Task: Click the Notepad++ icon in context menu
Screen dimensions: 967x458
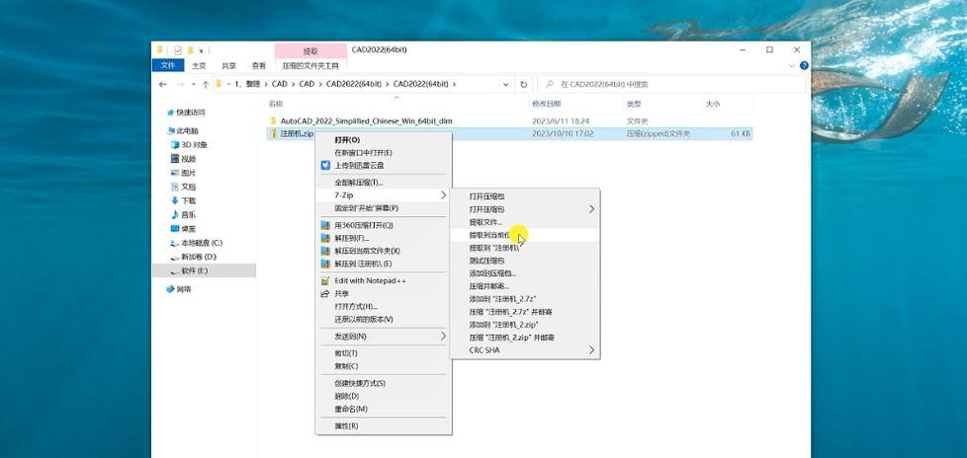Action: click(325, 280)
